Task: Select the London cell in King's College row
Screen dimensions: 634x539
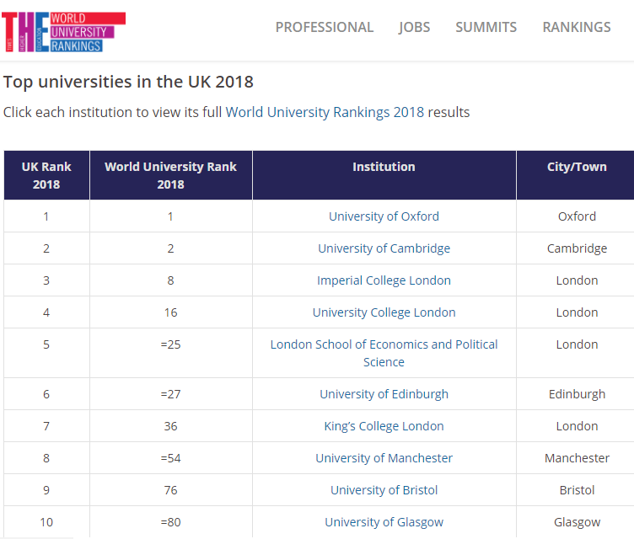Action: coord(577,426)
